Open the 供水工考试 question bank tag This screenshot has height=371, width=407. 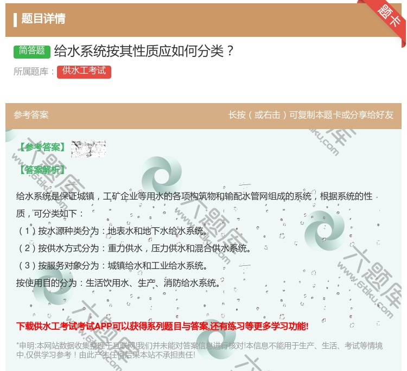point(84,72)
